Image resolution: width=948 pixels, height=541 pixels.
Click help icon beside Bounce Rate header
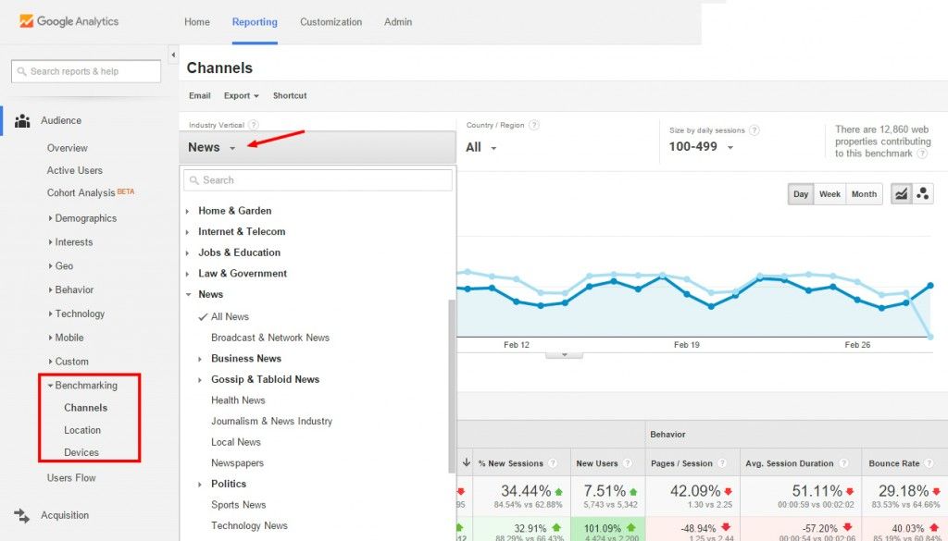tap(929, 463)
